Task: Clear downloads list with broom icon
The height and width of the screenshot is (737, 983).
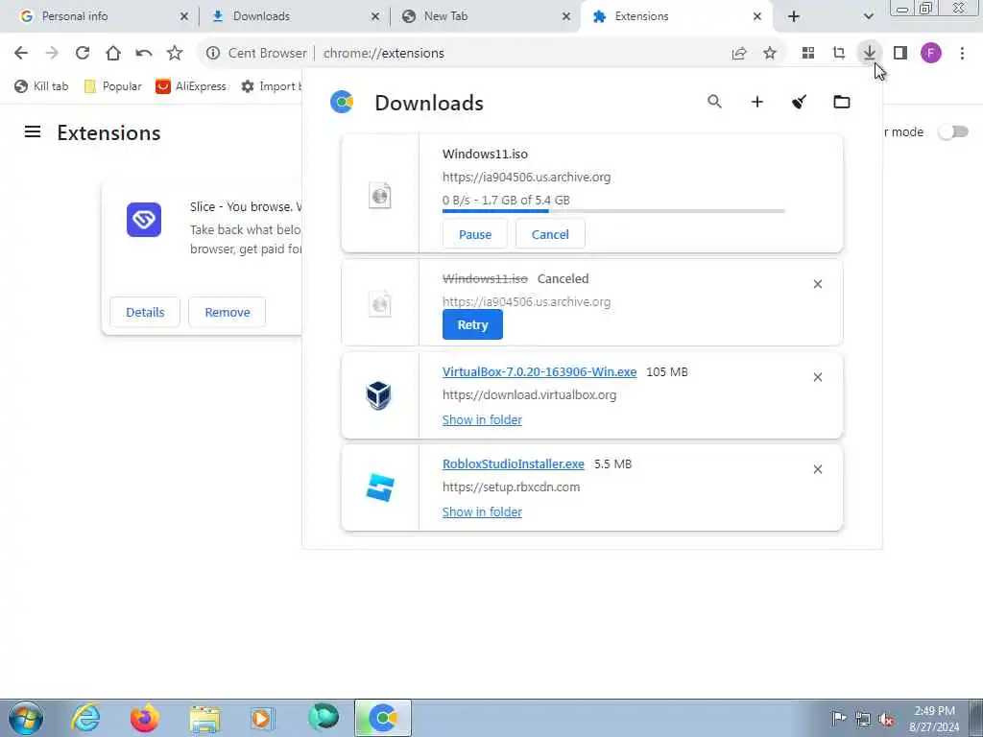Action: [x=799, y=102]
